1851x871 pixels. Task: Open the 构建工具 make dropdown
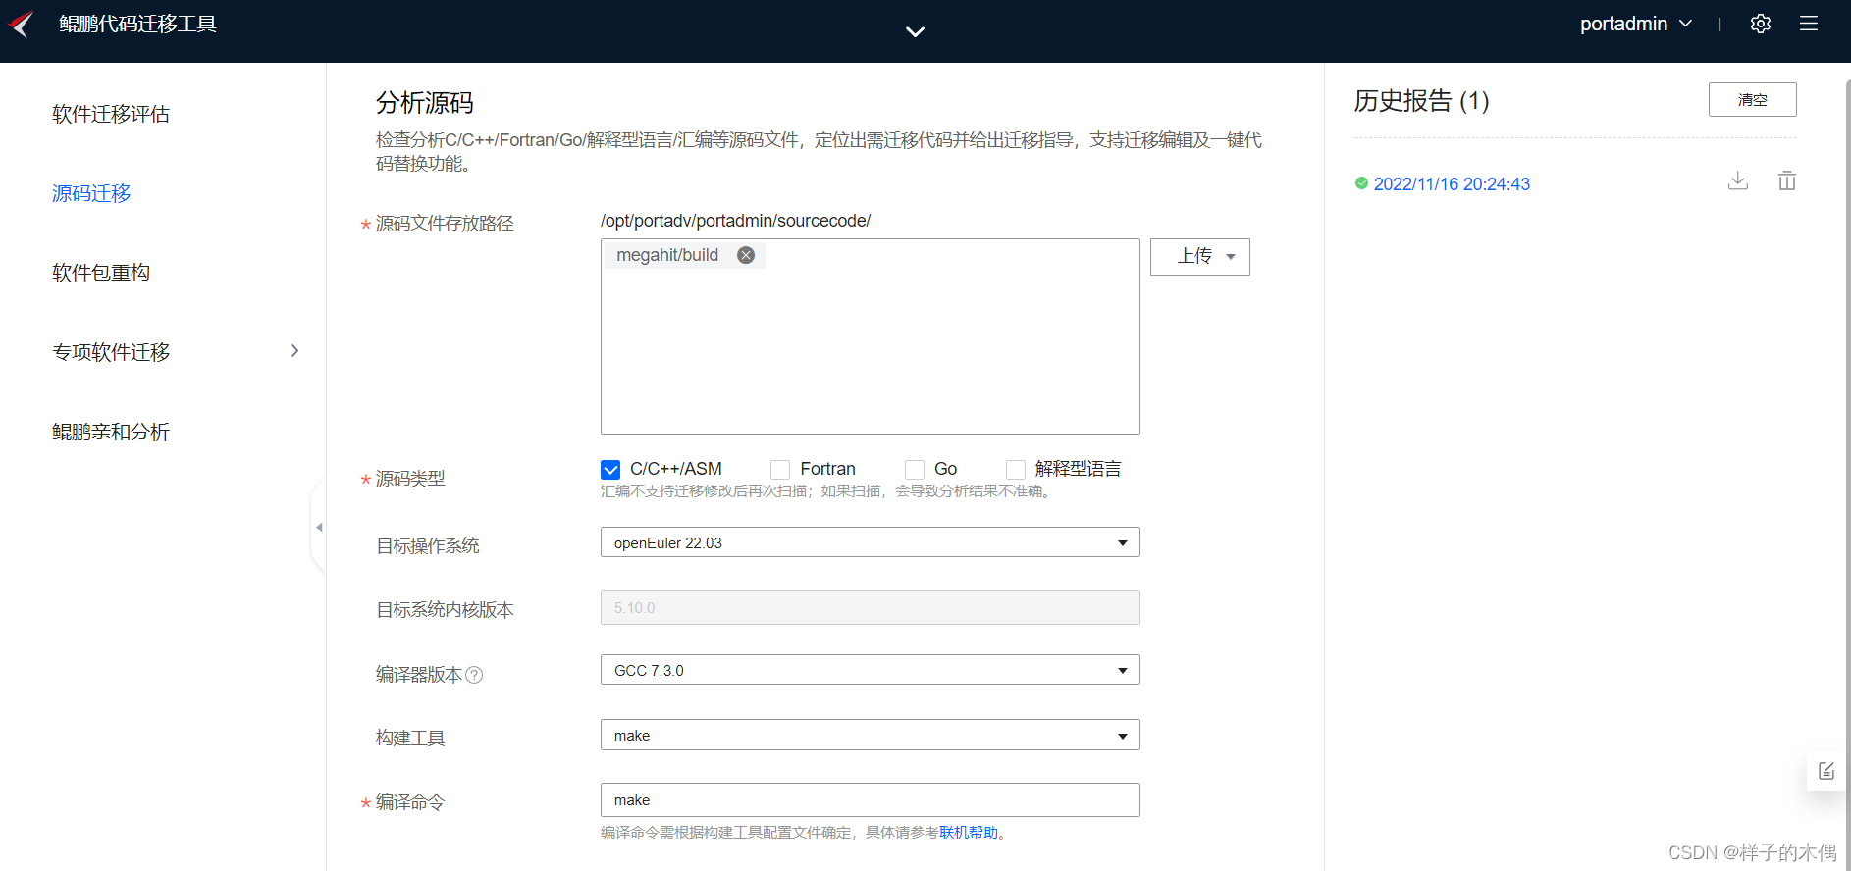point(871,735)
